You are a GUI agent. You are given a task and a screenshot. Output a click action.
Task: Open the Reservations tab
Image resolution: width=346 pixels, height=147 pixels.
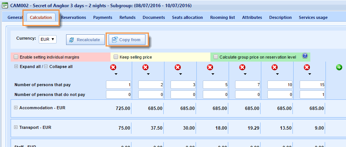point(73,17)
